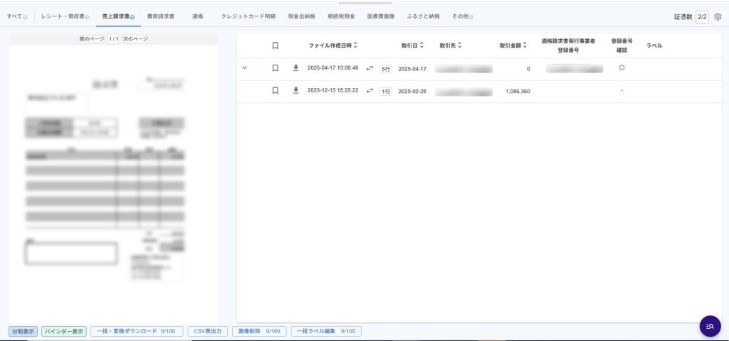Screen dimensions: 729x341
Task: Click swap arrows icon in 2023-12-13 row
Action: [x=369, y=91]
